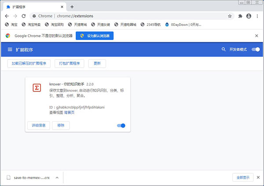
Task: Bookmark this page with the star icon
Action: (x=230, y=16)
